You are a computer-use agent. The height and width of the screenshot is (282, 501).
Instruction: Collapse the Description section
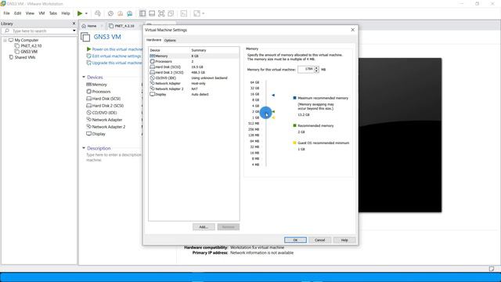point(84,148)
